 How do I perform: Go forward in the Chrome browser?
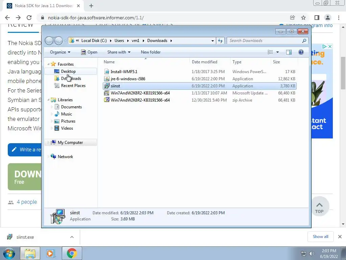pyautogui.click(x=18, y=18)
